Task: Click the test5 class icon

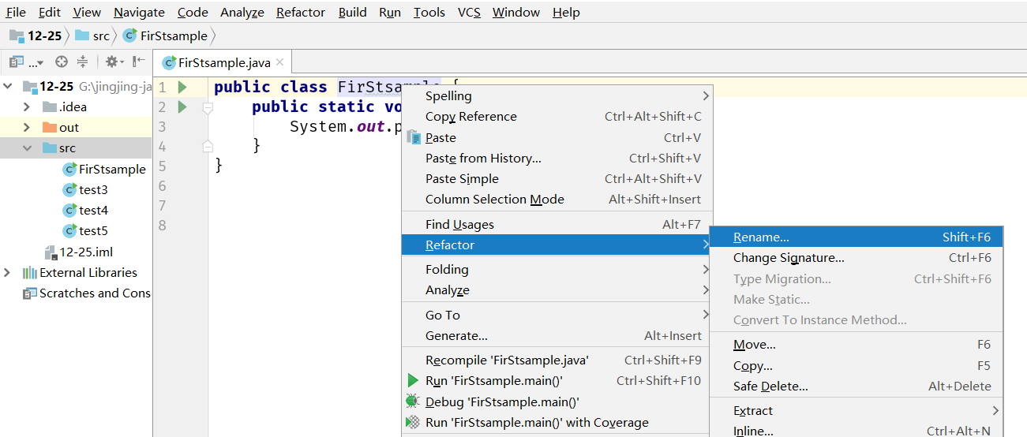Action: tap(69, 231)
